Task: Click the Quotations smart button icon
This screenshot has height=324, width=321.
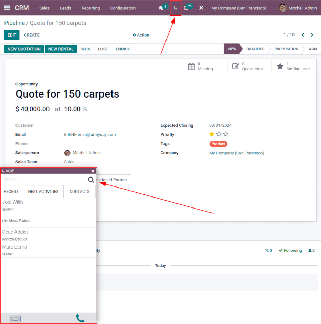Action: tap(236, 66)
